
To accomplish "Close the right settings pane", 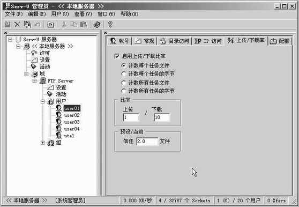I will (x=106, y=33).
